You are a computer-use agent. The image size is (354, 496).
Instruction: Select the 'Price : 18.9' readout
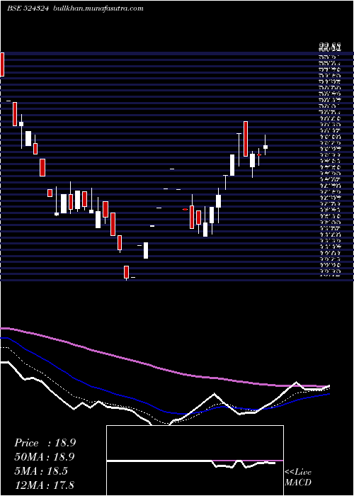(45, 443)
